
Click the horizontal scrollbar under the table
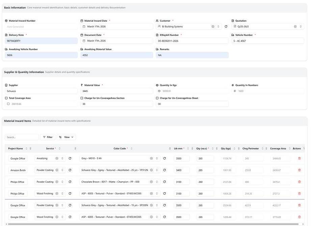153,224
